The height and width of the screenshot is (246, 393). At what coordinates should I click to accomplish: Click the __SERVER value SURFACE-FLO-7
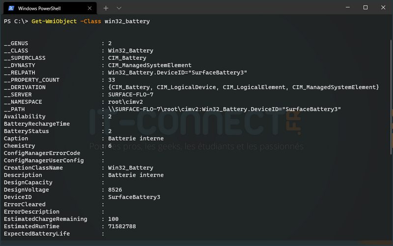click(x=131, y=95)
